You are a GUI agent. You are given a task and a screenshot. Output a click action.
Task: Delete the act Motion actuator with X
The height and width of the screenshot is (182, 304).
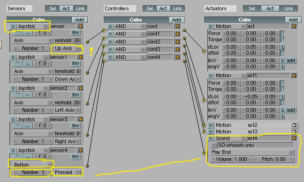click(x=211, y=27)
